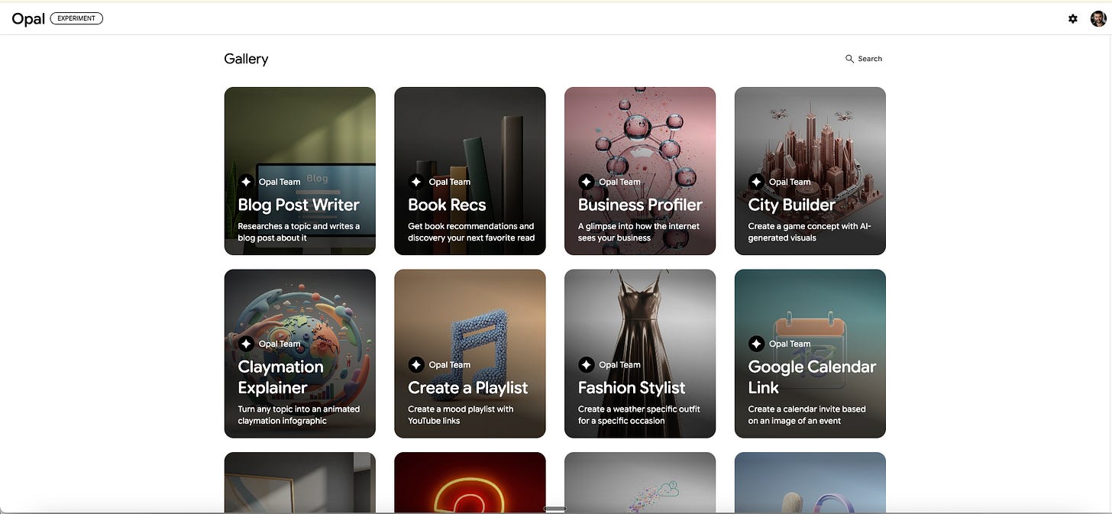Open the Create a Playlist card
Screen dimensions: 1112x514
(470, 354)
